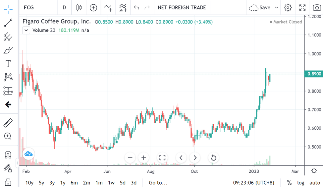Open the candlestick chart style menu

(79, 8)
